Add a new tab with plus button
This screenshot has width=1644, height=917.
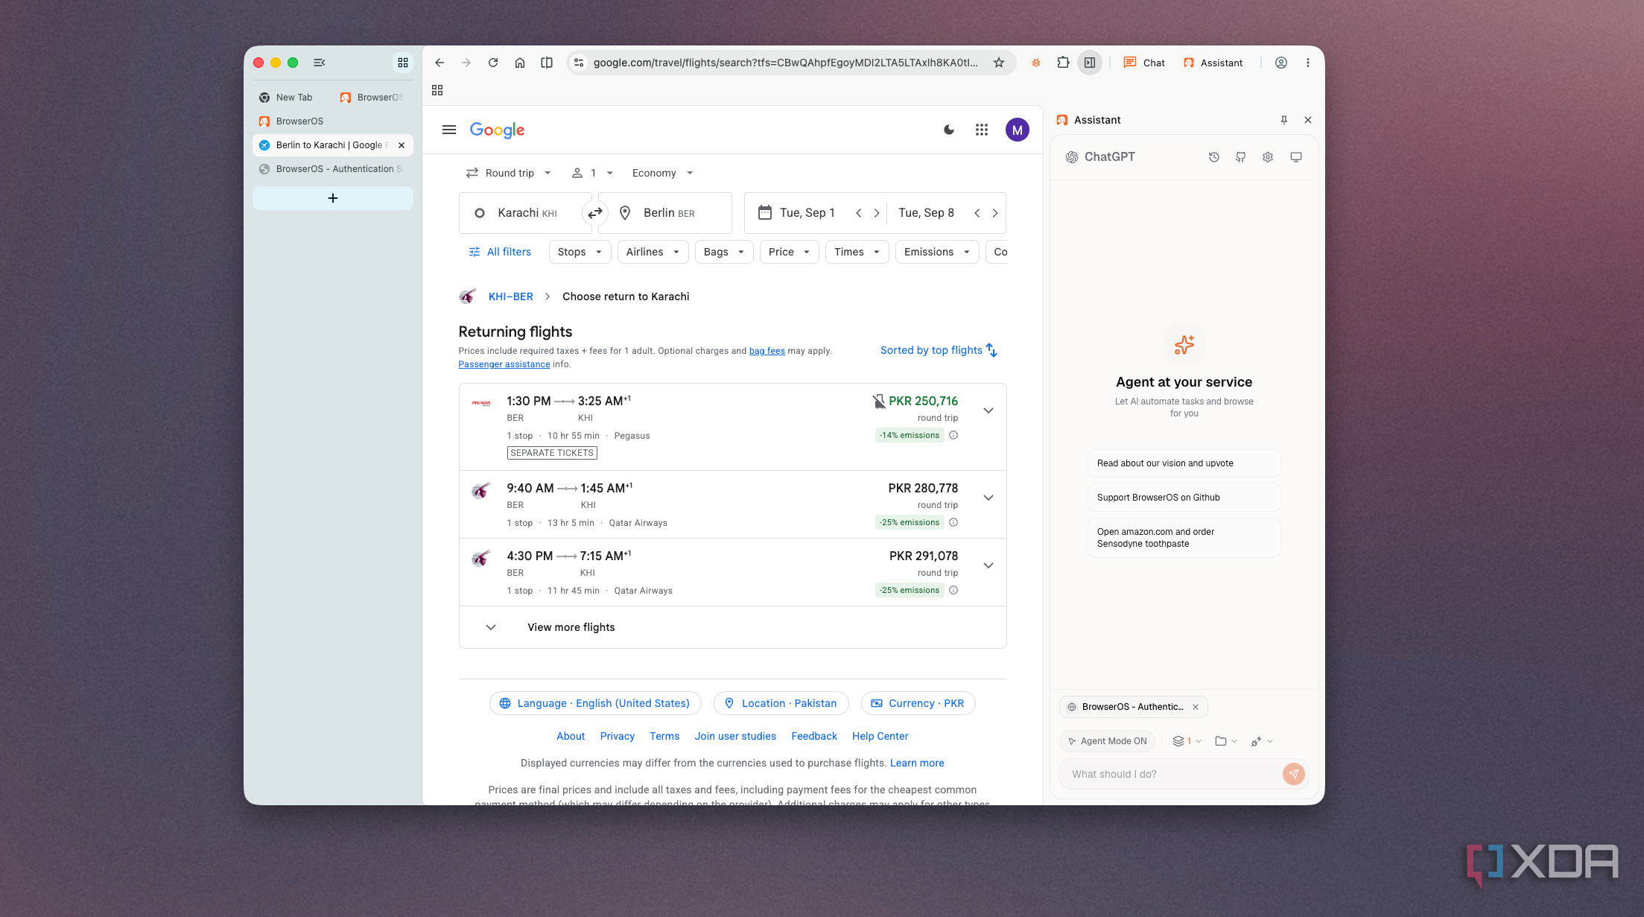click(333, 198)
